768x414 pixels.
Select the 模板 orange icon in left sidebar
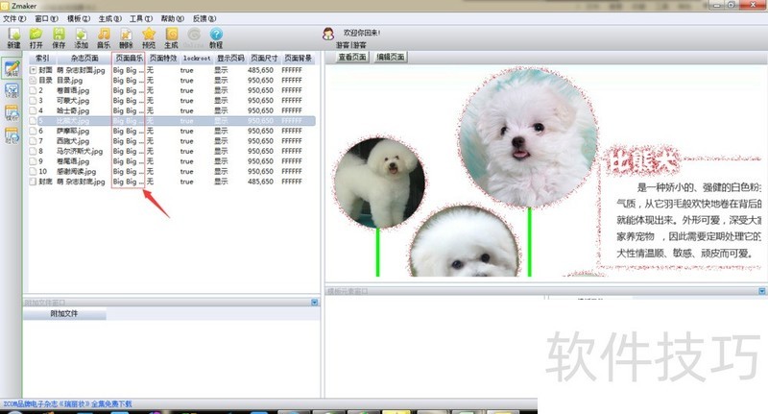12,113
